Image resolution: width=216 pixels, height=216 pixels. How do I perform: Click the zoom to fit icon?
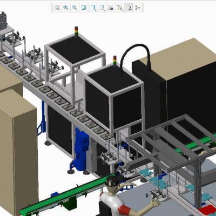57,8
